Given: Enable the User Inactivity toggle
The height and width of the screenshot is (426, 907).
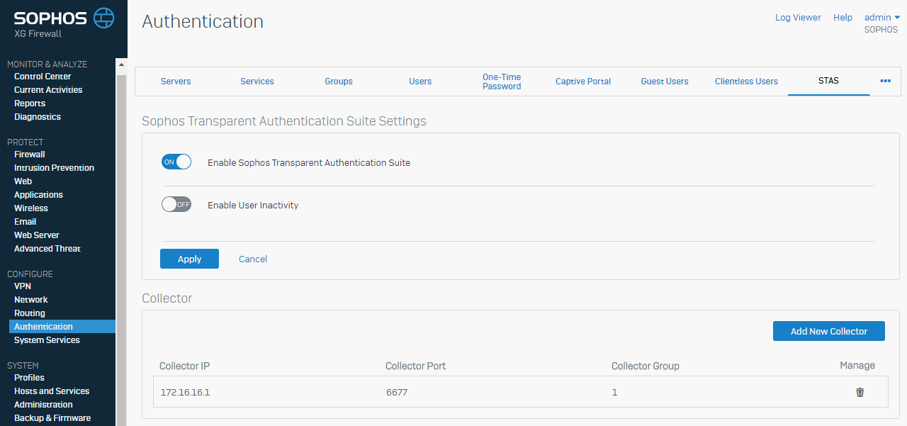Looking at the screenshot, I should tap(176, 205).
